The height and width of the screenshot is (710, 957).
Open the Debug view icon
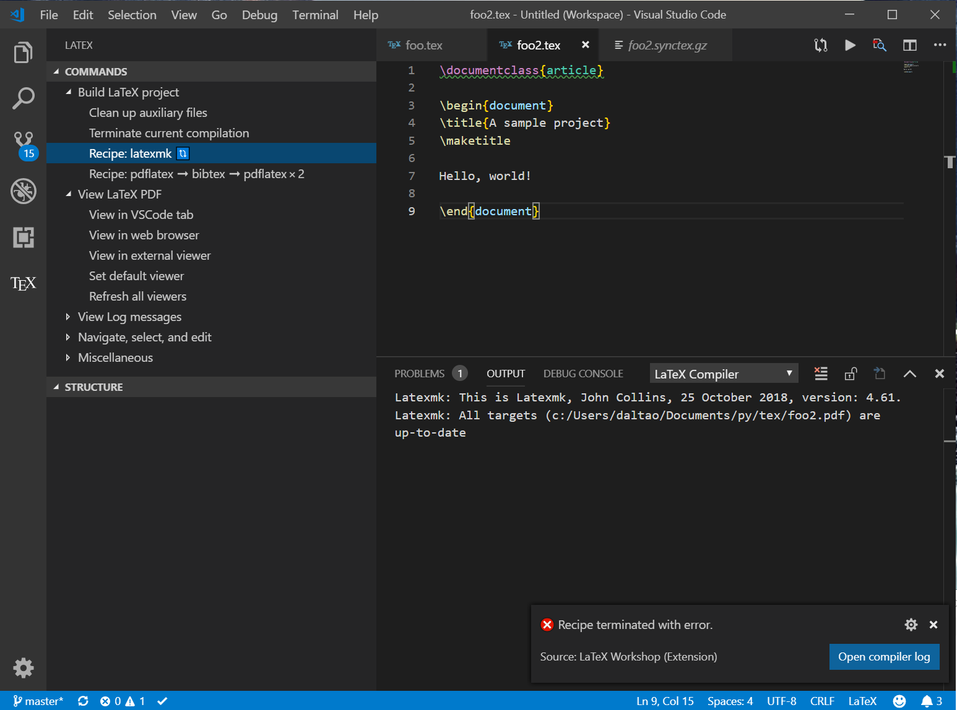23,191
